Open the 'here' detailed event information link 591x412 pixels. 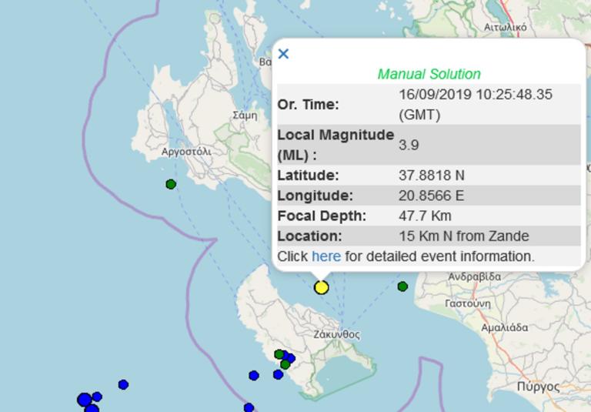pyautogui.click(x=326, y=256)
